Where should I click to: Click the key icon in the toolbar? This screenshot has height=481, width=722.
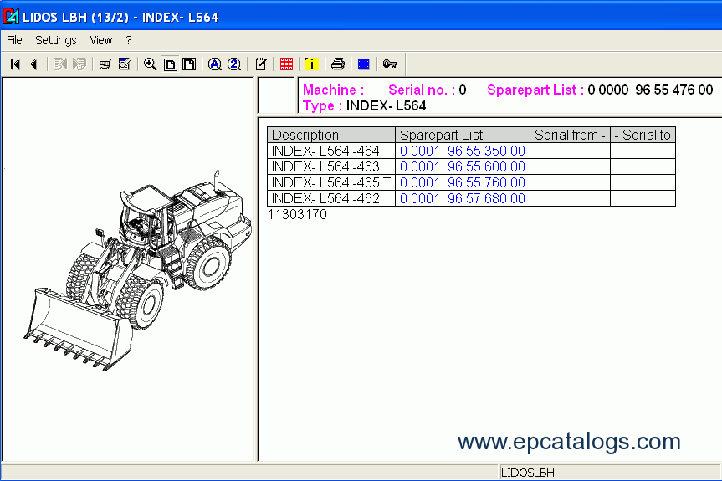pyautogui.click(x=390, y=64)
